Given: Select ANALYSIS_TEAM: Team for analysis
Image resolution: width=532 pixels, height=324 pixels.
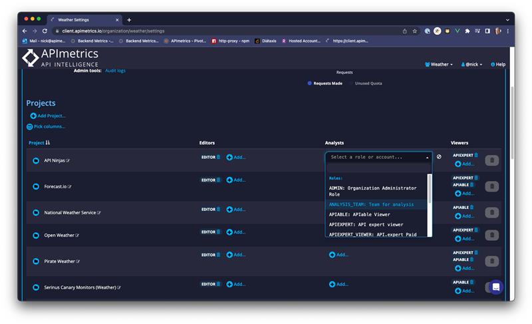Looking at the screenshot, I should (x=376, y=204).
